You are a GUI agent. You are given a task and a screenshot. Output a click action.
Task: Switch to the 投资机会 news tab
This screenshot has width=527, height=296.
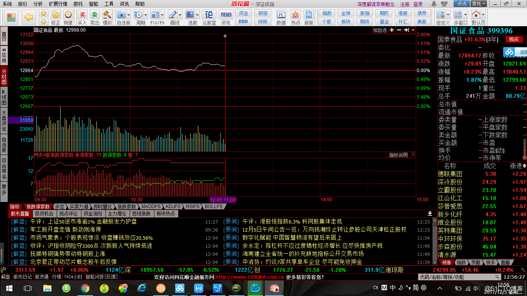[x=44, y=214]
